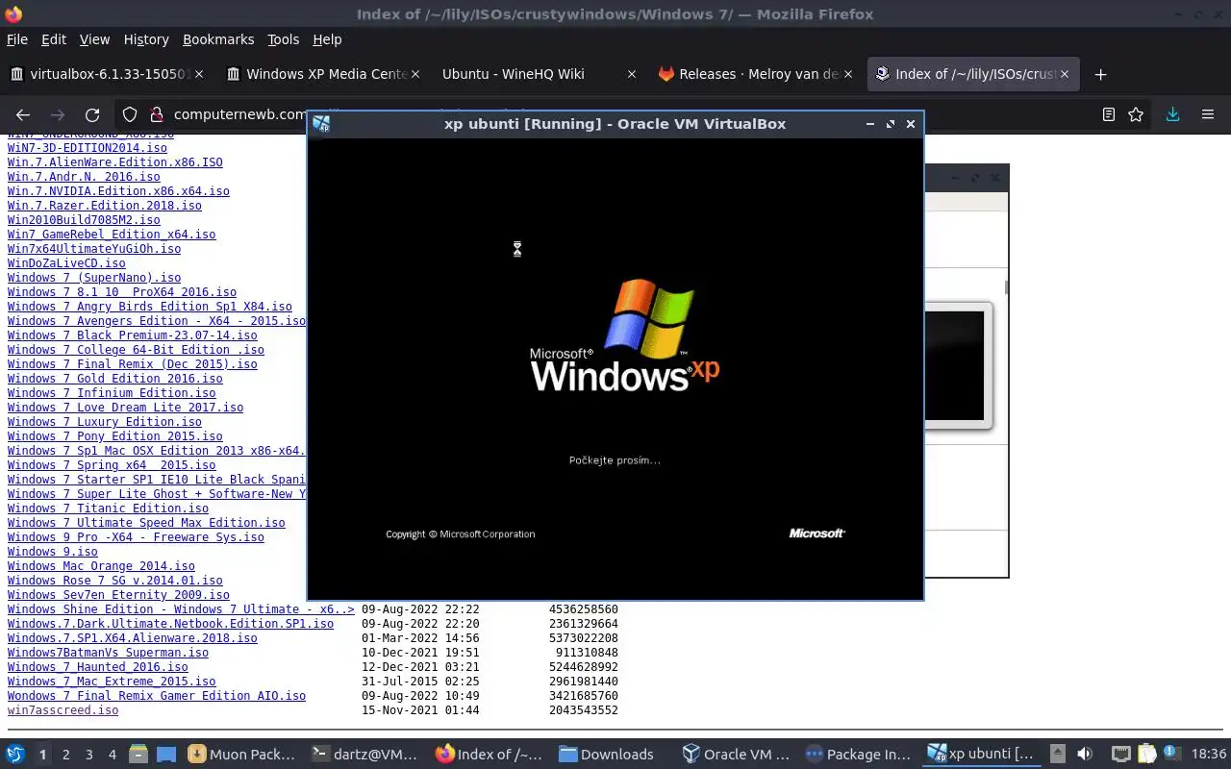Screen dimensions: 1231x769
Task: Open WiN7-3D-EDITION2014.iso link
Action: [x=88, y=148]
